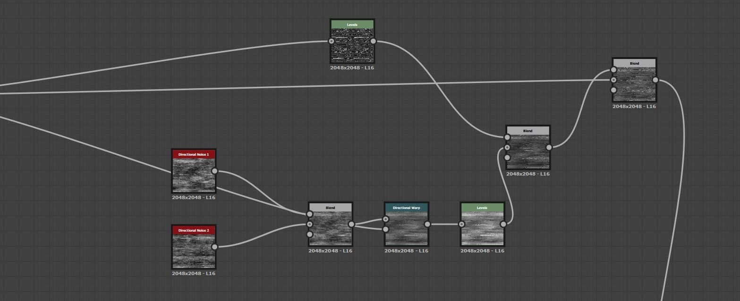This screenshot has width=740, height=301.
Task: Click title of Blend node between noises and warp
Action: (331, 208)
